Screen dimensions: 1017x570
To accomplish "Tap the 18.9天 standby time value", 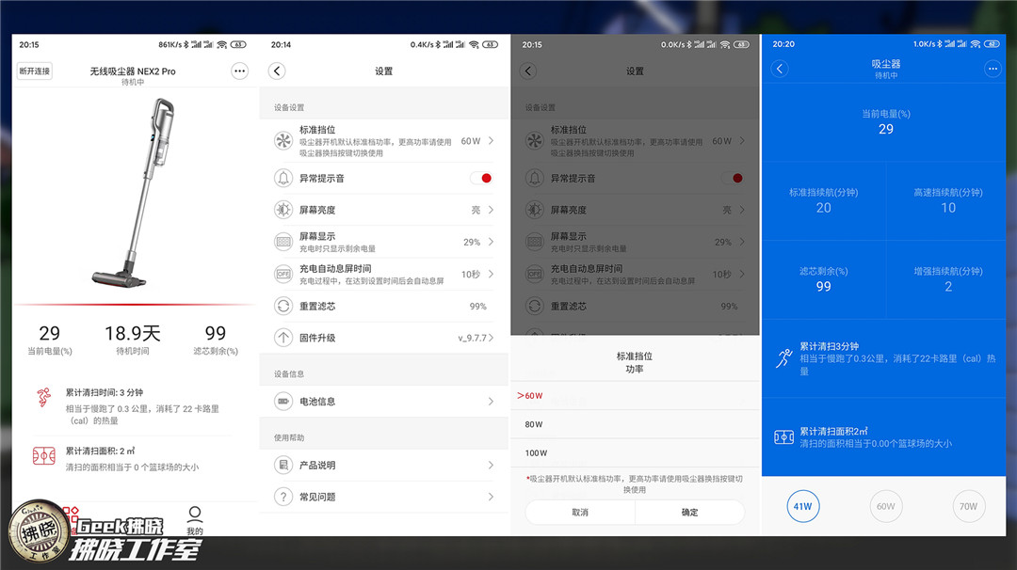I will pos(133,334).
